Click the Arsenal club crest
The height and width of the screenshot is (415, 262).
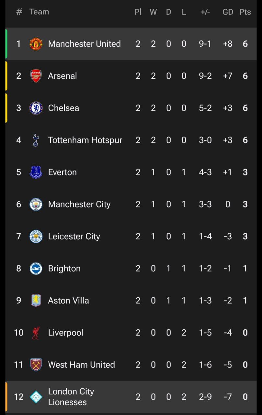tap(36, 76)
